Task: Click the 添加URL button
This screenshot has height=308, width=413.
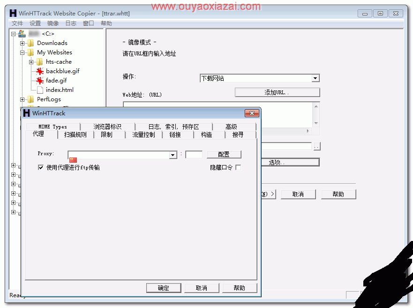Action: (x=278, y=92)
